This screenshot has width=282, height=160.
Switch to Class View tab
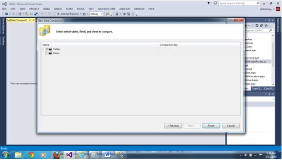[x=269, y=88]
